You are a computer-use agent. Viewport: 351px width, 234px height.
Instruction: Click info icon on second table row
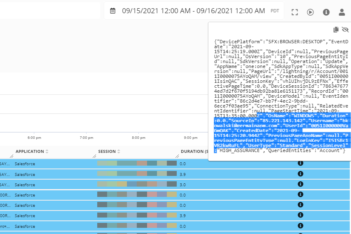(x=300, y=174)
